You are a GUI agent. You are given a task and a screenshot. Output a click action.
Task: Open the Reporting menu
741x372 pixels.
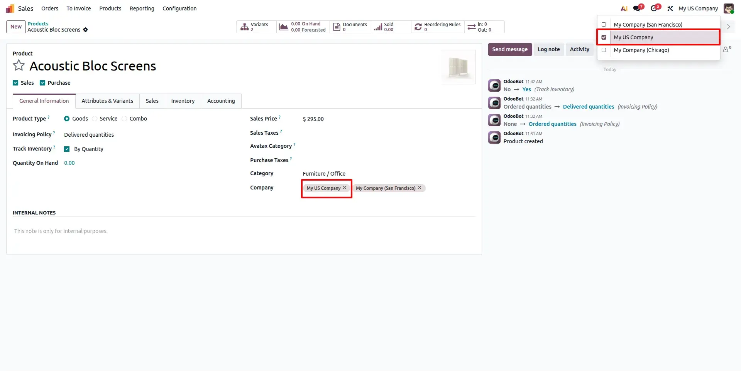tap(142, 8)
